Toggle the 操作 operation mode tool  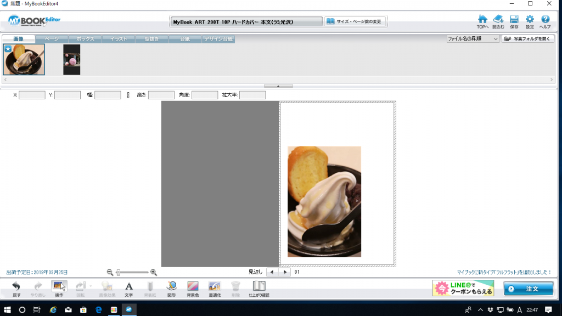click(x=59, y=289)
